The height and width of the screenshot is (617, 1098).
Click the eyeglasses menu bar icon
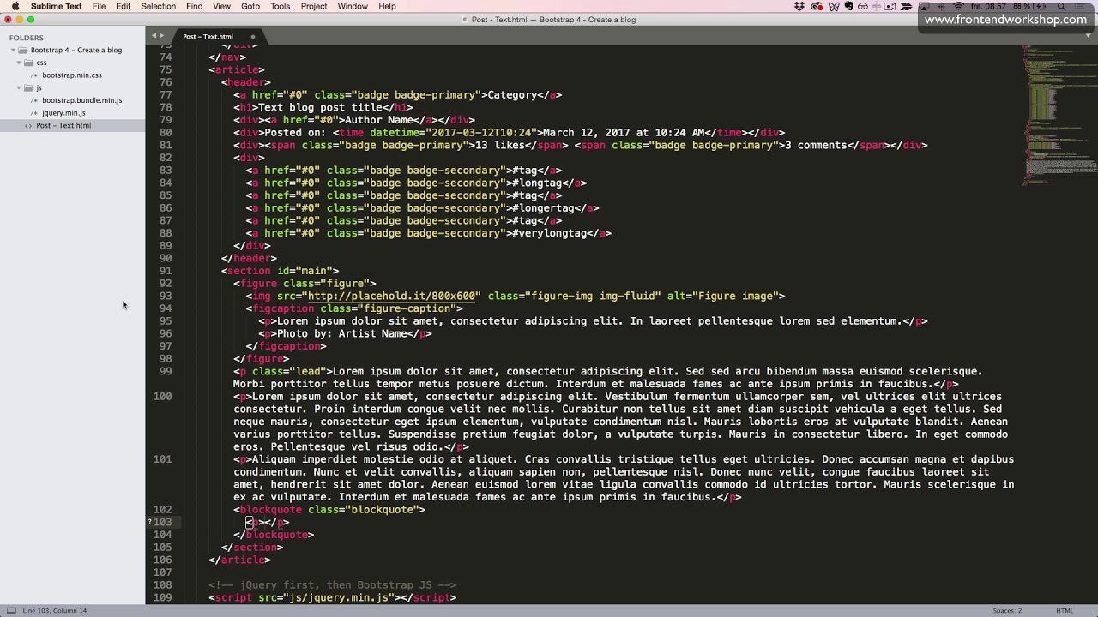863,6
